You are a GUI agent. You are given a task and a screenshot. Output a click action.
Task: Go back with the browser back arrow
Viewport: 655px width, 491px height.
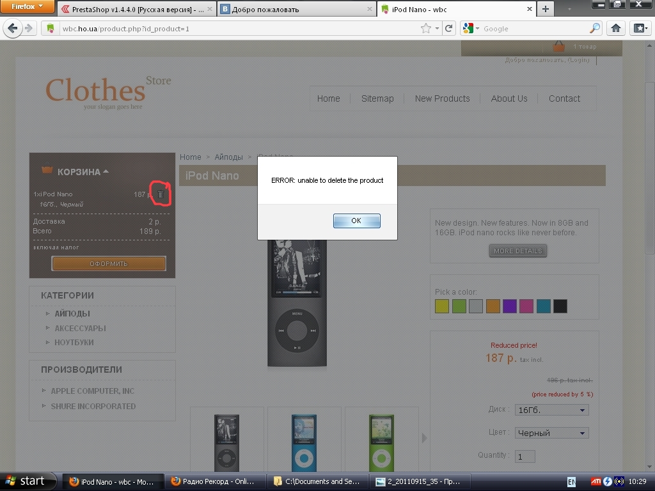12,28
